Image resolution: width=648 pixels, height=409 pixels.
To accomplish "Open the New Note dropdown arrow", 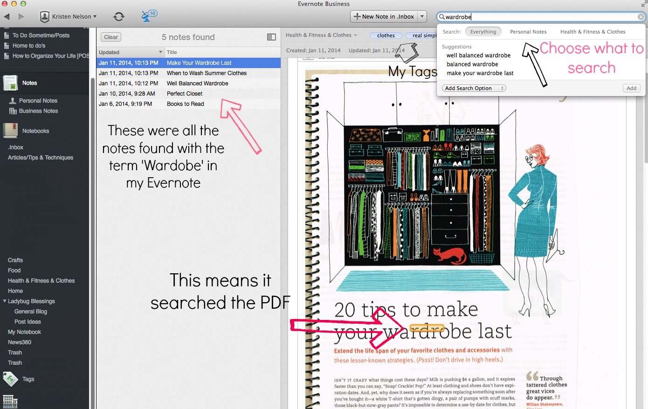I will click(422, 17).
